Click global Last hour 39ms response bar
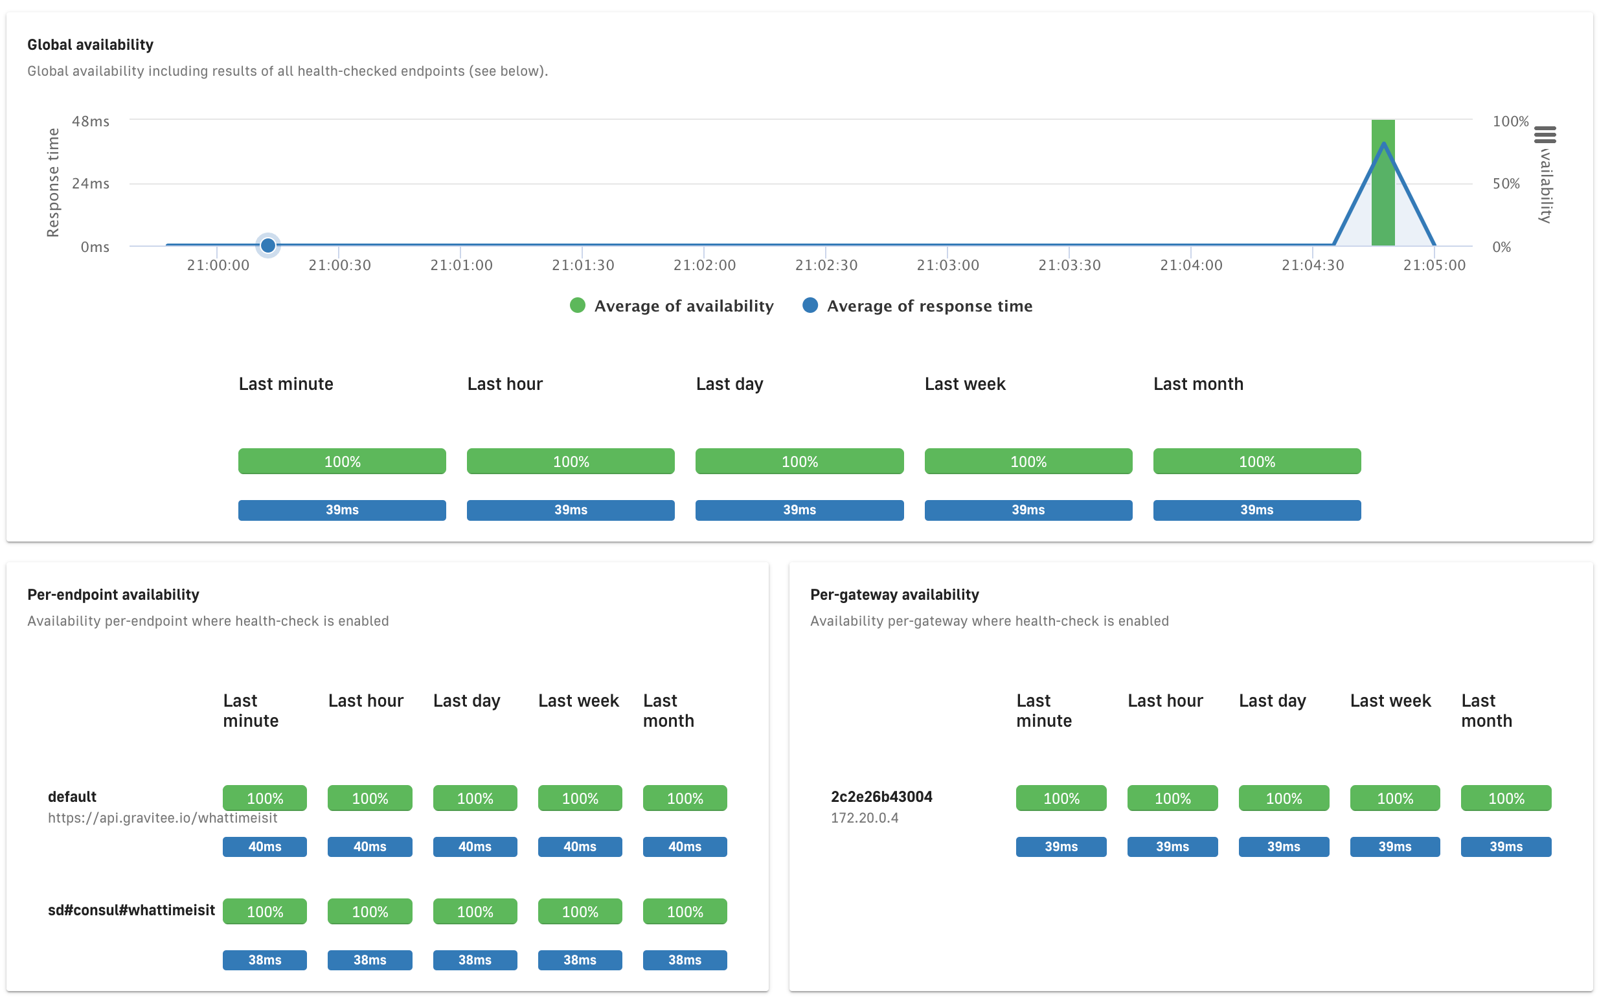Viewport: 1610px width, 1004px height. (x=571, y=510)
